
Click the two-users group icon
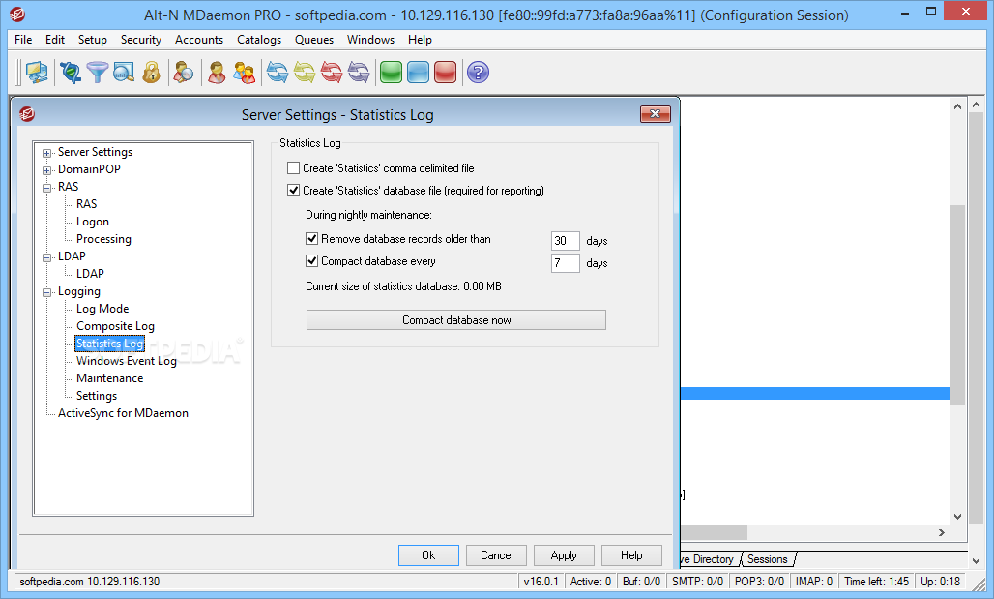pyautogui.click(x=244, y=73)
